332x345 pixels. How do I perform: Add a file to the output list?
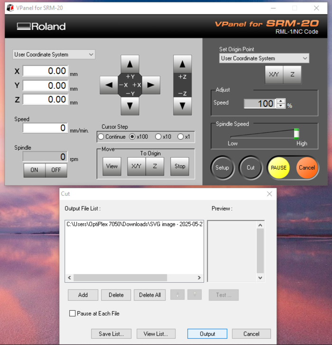click(83, 295)
